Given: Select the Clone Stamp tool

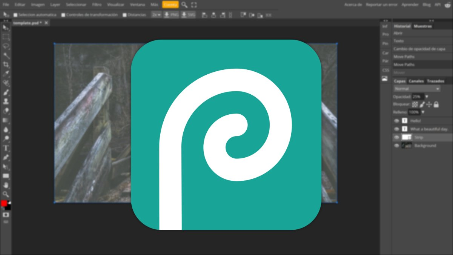Looking at the screenshot, I should pos(6,102).
